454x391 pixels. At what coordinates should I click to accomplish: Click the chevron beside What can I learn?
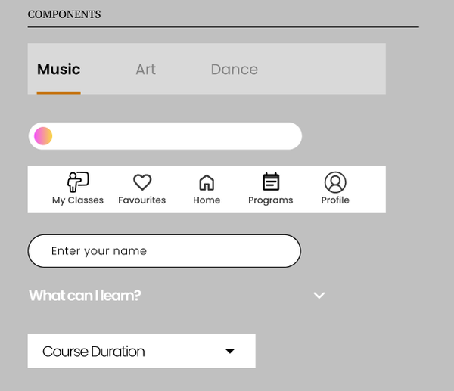pos(319,296)
